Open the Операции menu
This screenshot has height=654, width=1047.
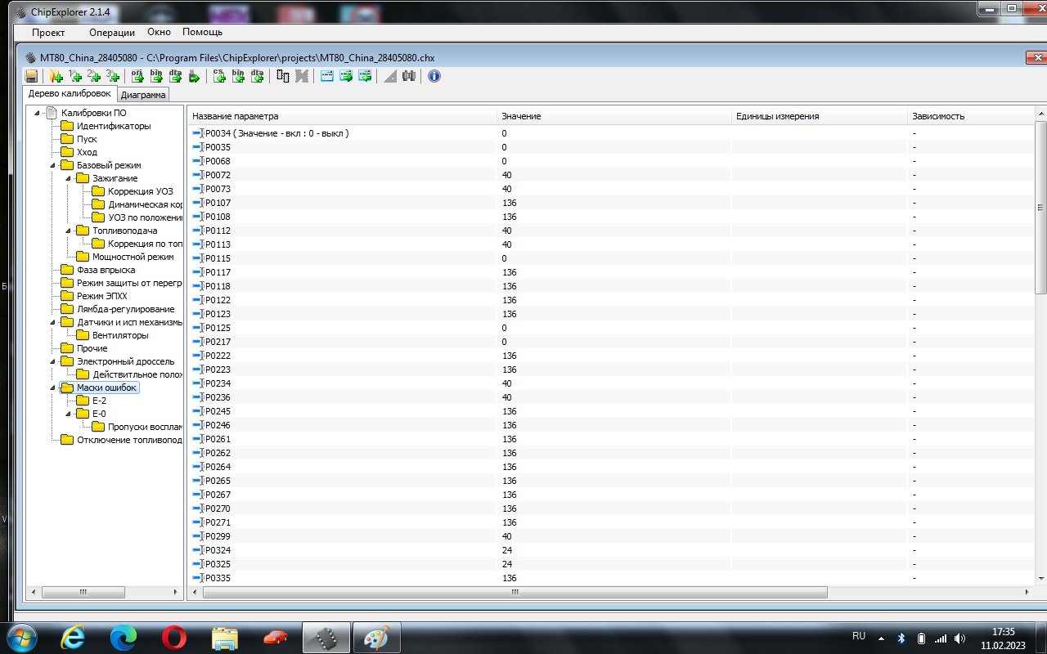111,32
